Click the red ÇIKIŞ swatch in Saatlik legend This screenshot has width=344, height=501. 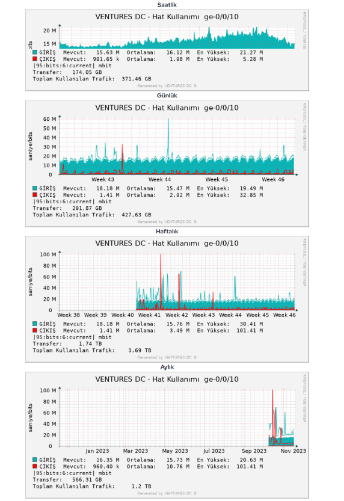pos(35,59)
